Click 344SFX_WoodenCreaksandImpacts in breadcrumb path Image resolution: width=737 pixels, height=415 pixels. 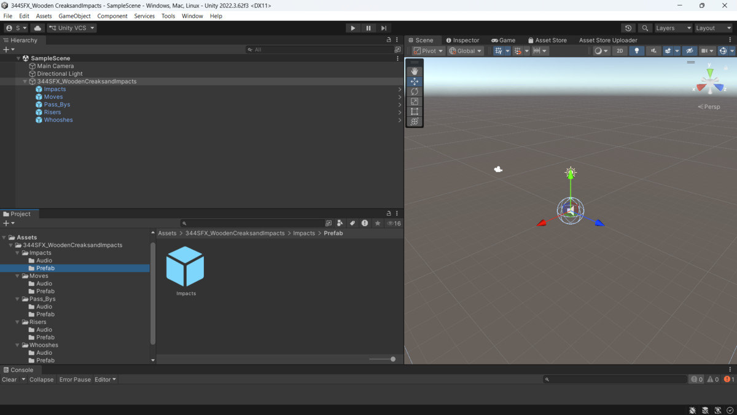point(235,233)
